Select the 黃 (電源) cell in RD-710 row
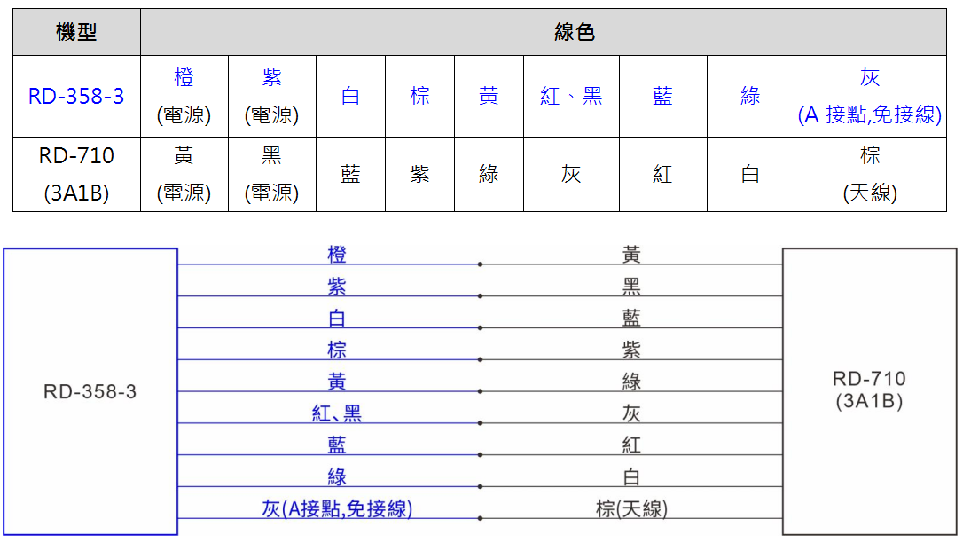The width and height of the screenshot is (963, 543). tap(184, 174)
